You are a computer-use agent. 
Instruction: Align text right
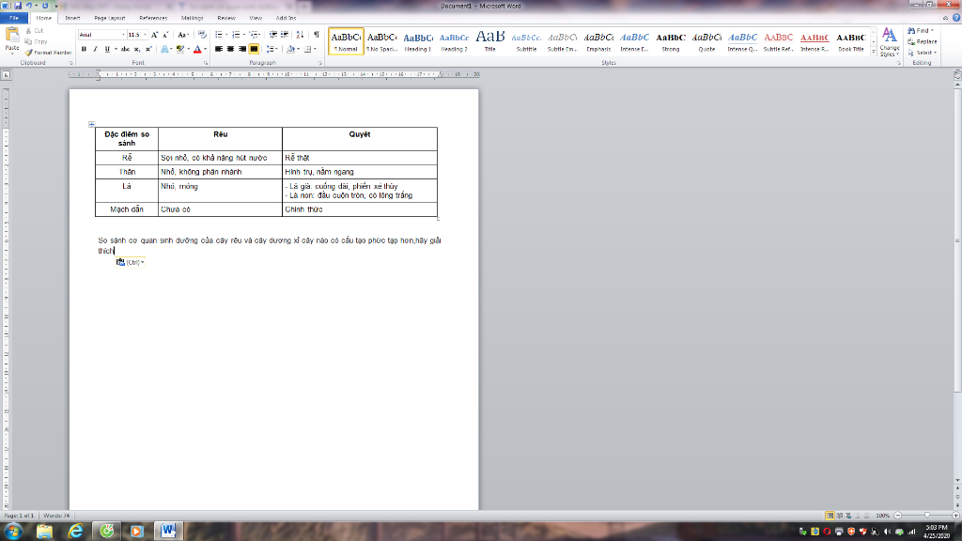click(x=241, y=49)
